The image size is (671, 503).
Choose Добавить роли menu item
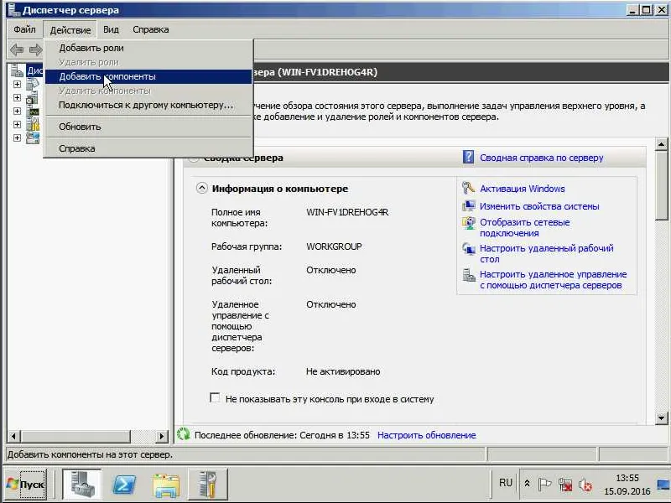(148, 48)
